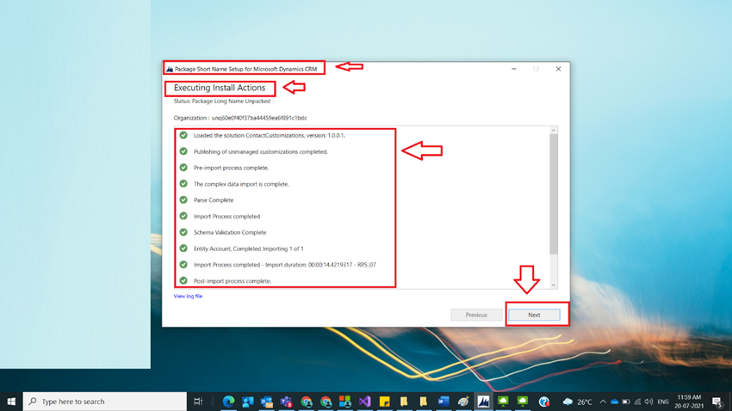Viewport: 732px width, 411px height.
Task: Open Outlook from the taskbar
Action: pyautogui.click(x=267, y=402)
